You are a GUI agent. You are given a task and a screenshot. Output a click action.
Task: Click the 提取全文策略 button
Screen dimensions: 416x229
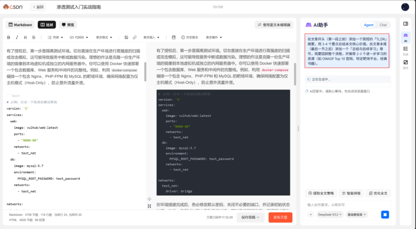point(321,193)
